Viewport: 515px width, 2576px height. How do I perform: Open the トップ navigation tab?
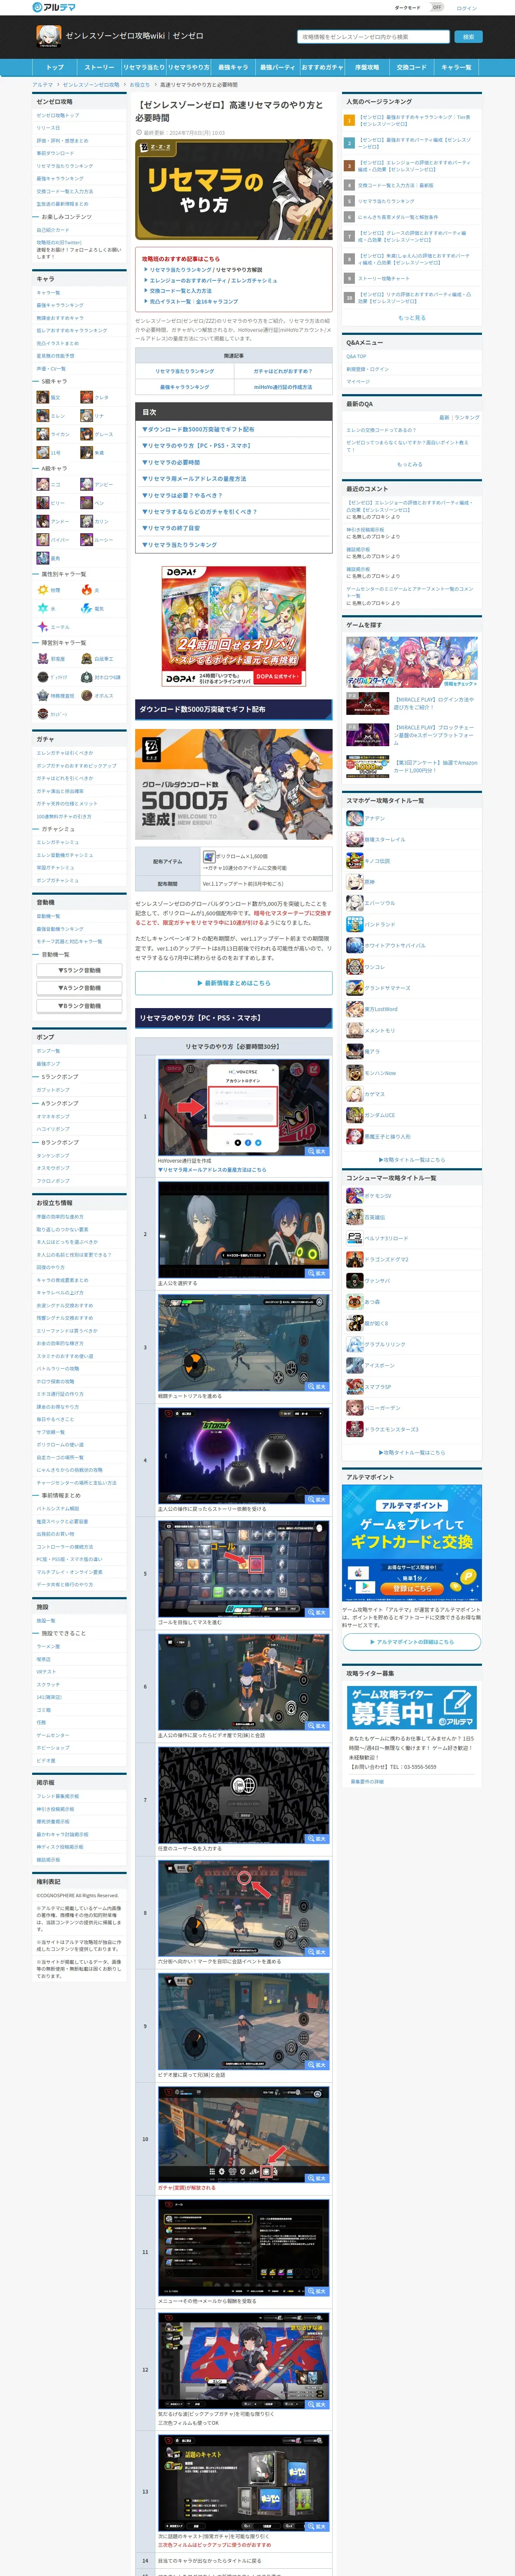coord(55,67)
